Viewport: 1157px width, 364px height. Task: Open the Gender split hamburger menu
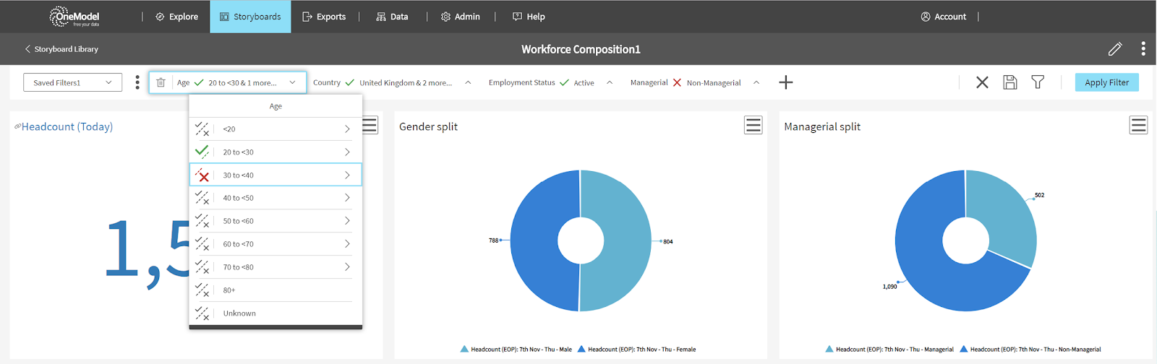coord(753,126)
